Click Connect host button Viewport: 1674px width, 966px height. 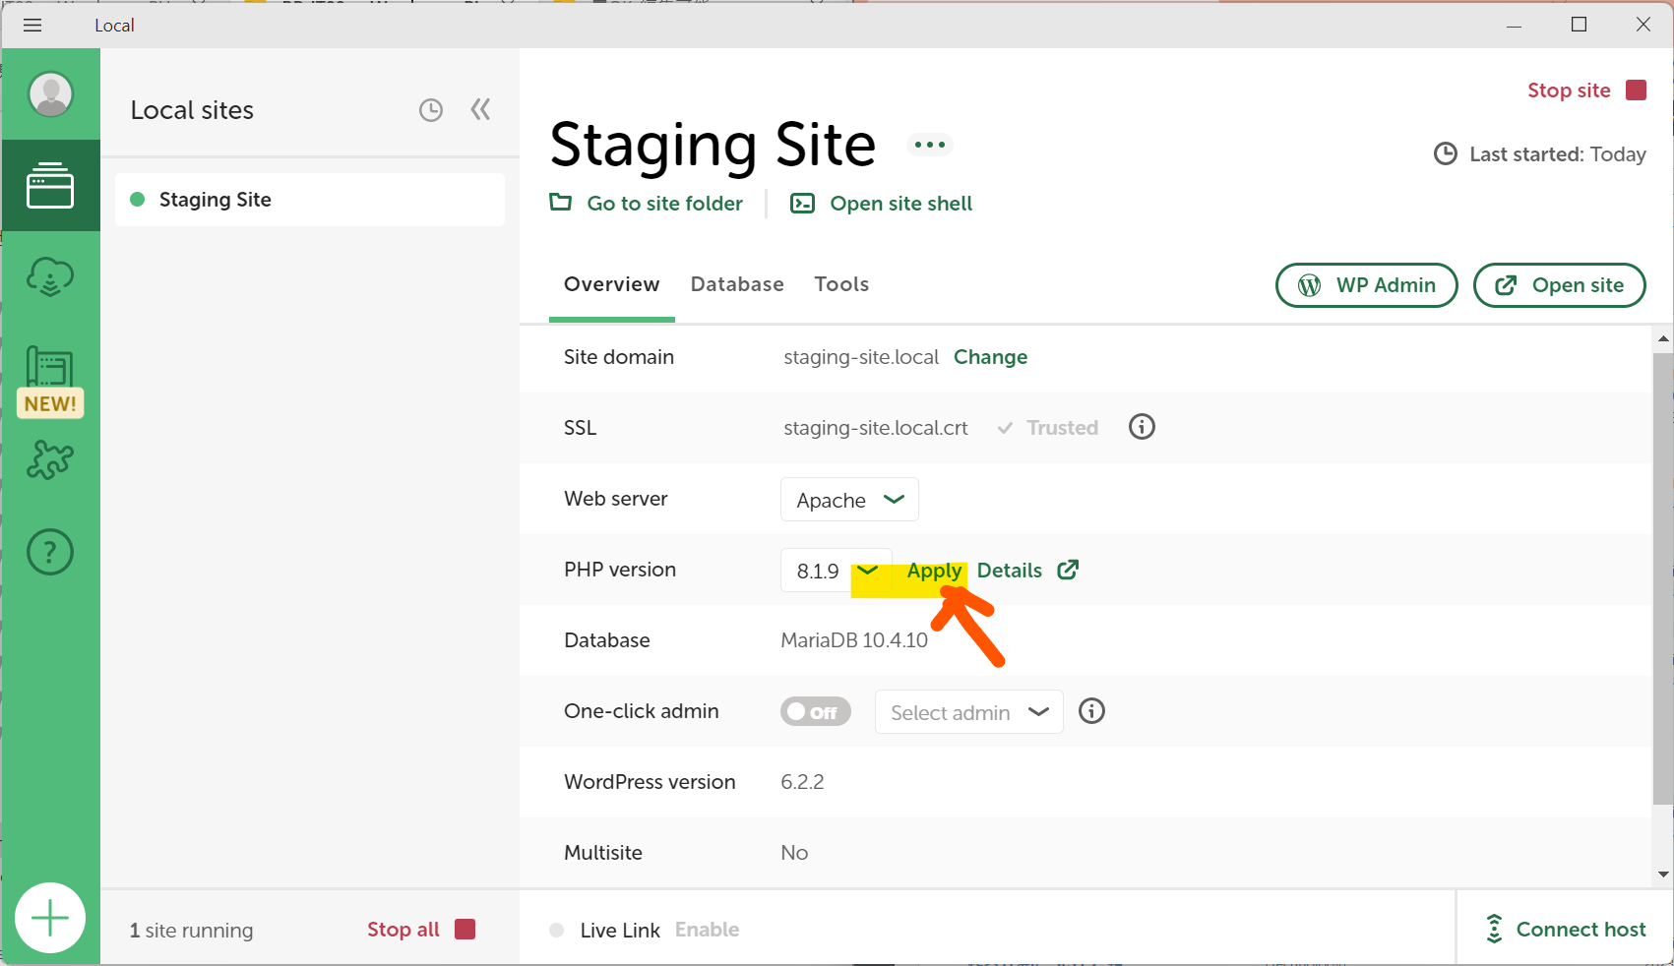click(x=1565, y=929)
